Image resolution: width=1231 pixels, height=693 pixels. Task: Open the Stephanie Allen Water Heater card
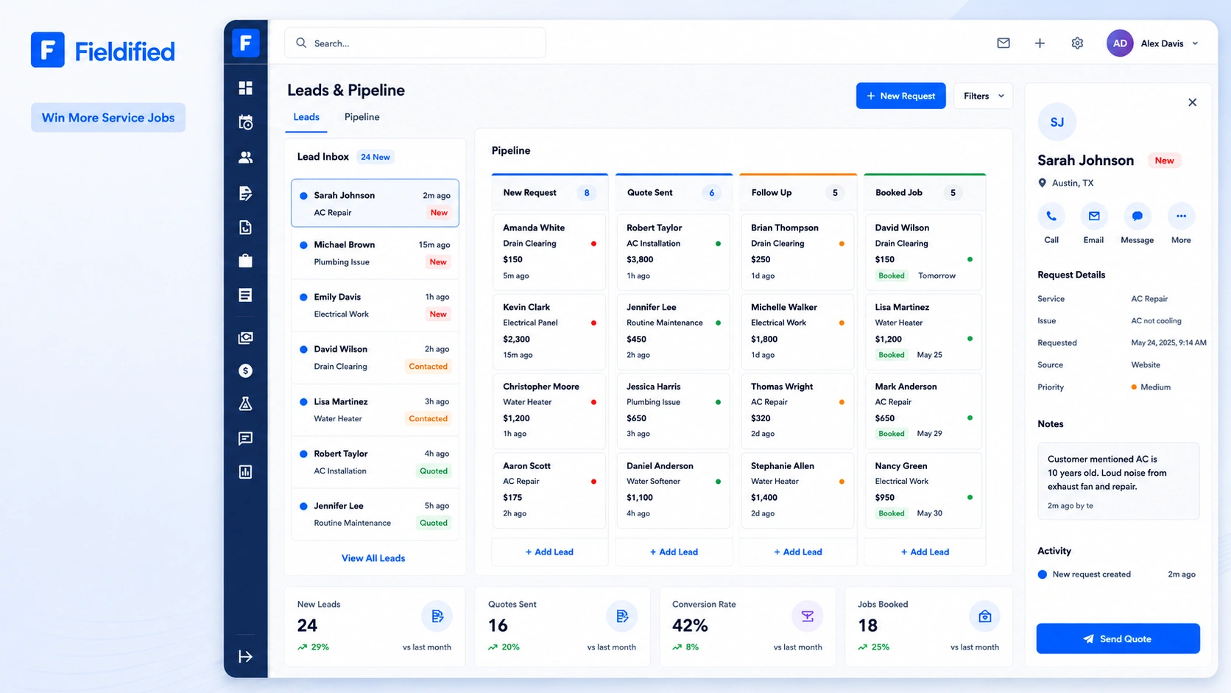798,490
